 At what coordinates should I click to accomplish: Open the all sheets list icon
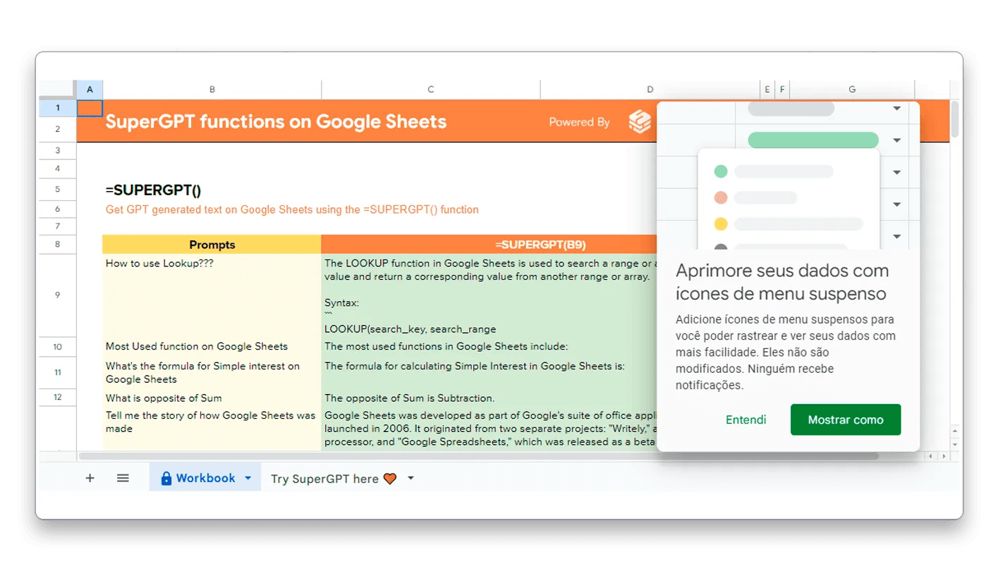[x=123, y=478]
